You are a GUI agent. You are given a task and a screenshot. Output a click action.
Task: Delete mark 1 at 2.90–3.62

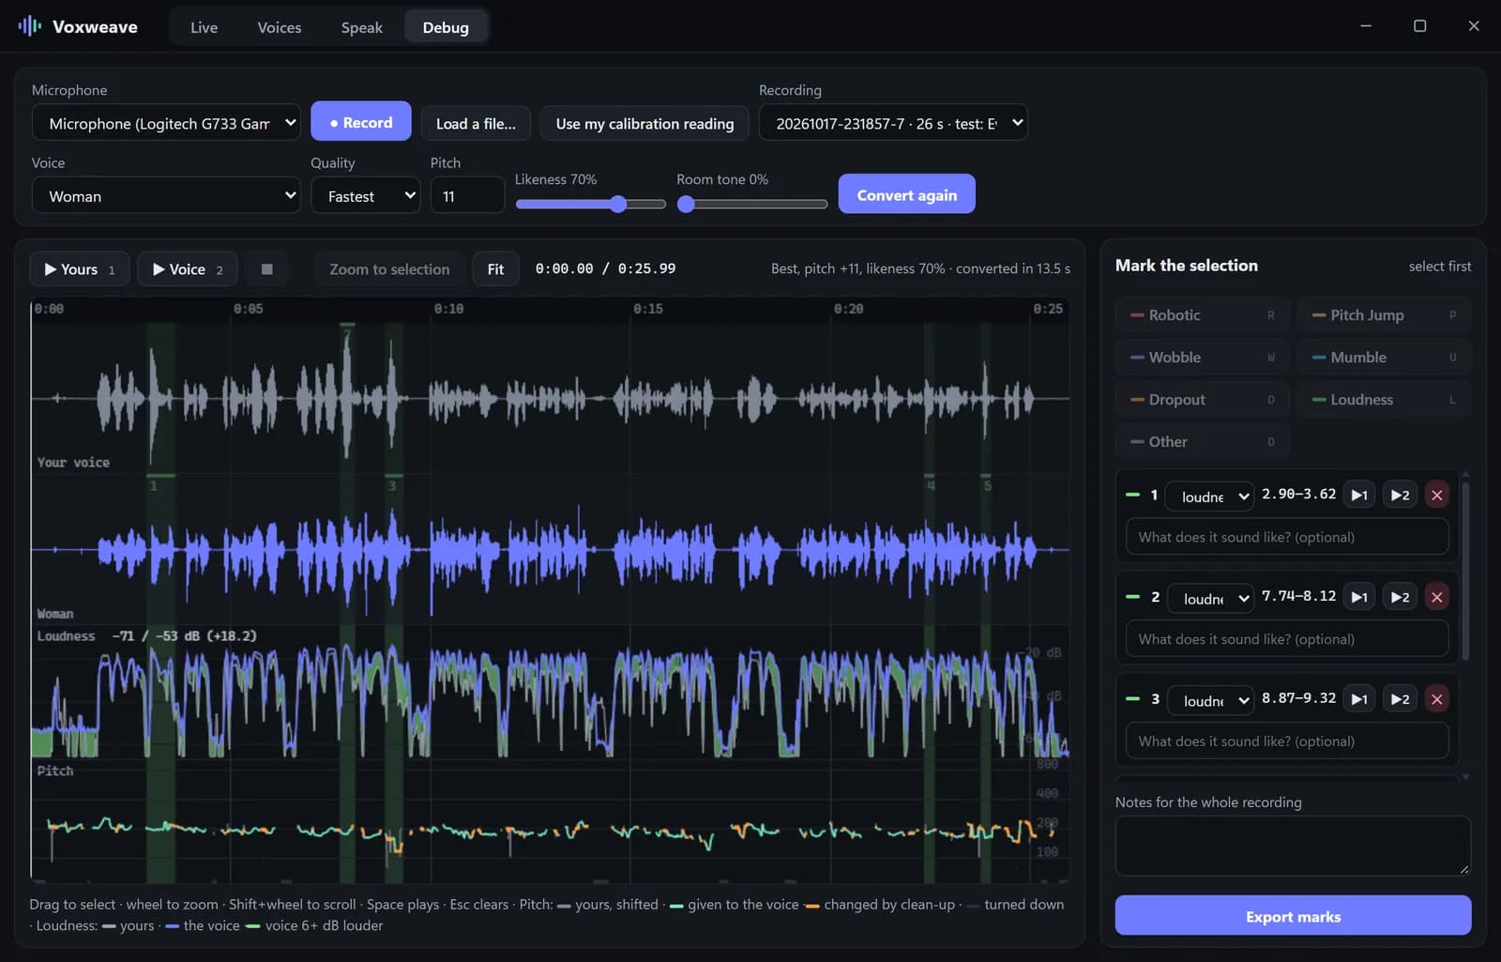(x=1436, y=495)
